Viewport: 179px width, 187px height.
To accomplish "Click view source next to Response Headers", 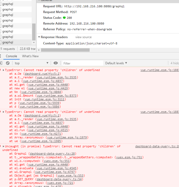I will click(x=83, y=37).
